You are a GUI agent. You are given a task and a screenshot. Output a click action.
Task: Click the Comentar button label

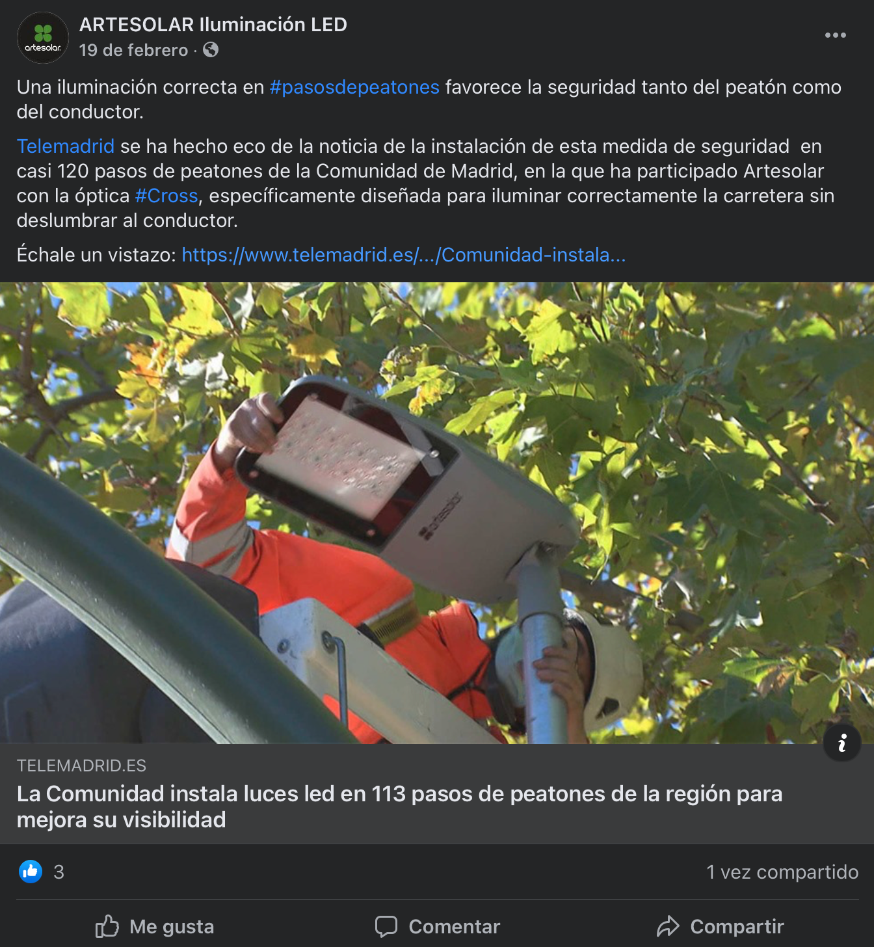click(455, 926)
